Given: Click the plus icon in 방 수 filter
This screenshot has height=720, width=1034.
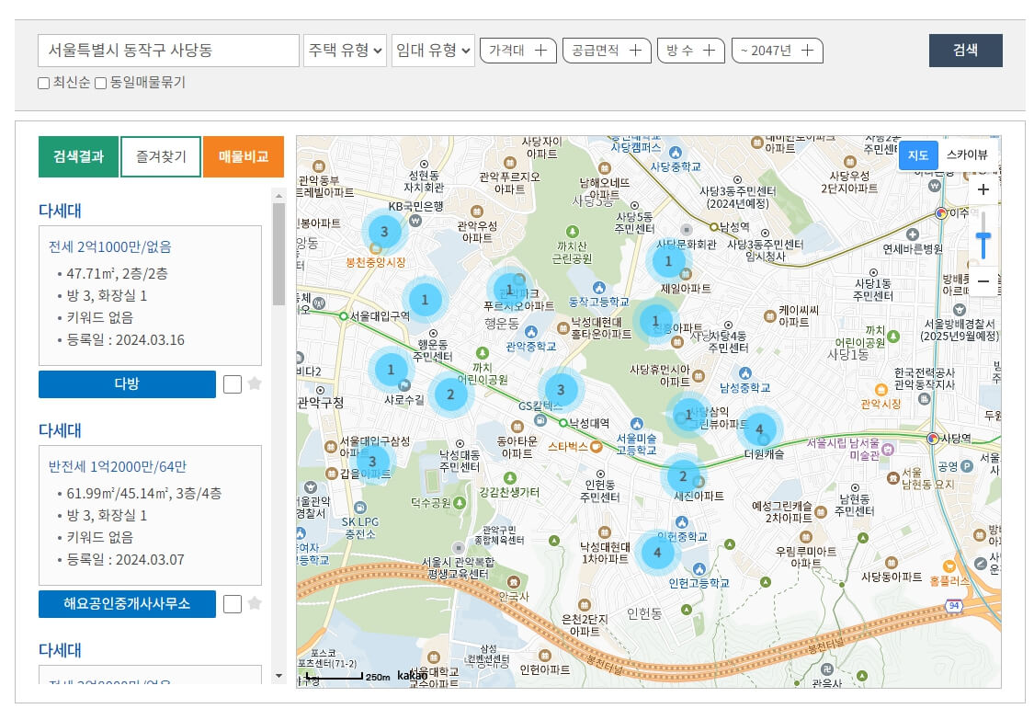Looking at the screenshot, I should (709, 51).
